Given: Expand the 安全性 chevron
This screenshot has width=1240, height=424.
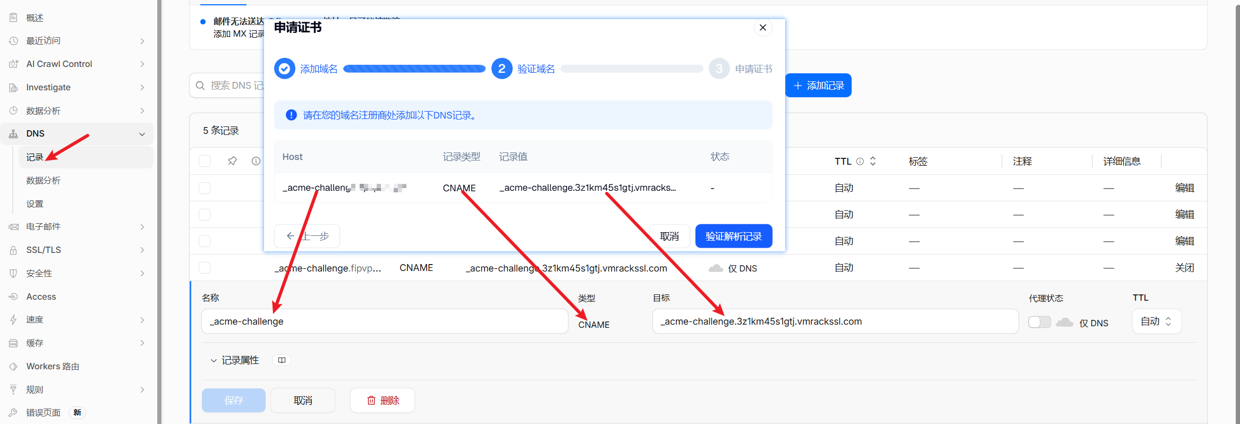Looking at the screenshot, I should coord(142,273).
